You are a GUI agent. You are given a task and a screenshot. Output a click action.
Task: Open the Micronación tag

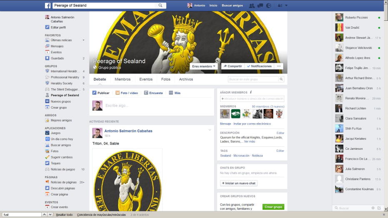241,156
